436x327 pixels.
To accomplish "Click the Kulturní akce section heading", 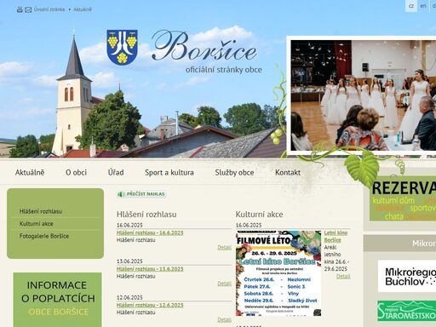I will pos(259,215).
